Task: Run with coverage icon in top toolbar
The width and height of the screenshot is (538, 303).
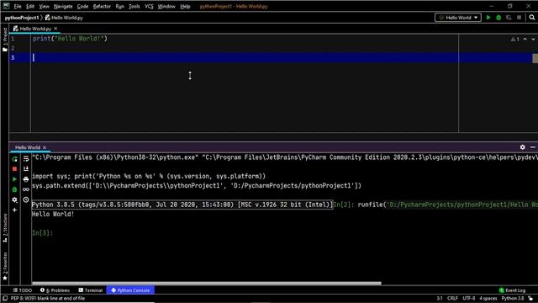Action: click(509, 18)
